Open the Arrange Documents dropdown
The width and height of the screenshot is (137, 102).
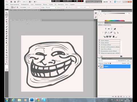(31, 2)
